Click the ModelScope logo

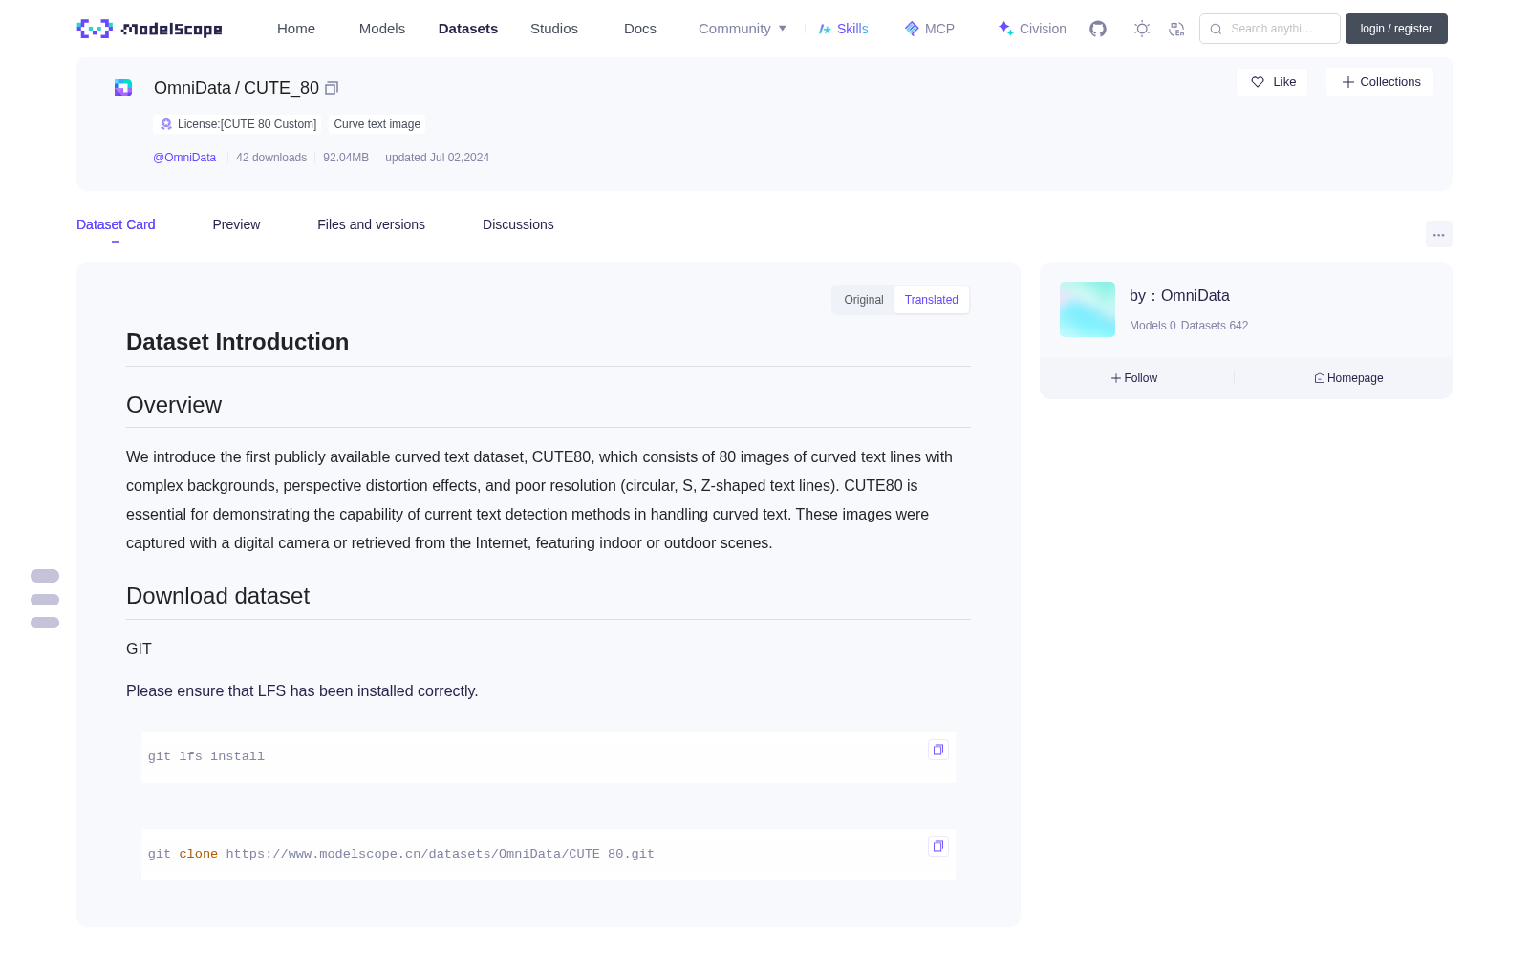click(149, 29)
